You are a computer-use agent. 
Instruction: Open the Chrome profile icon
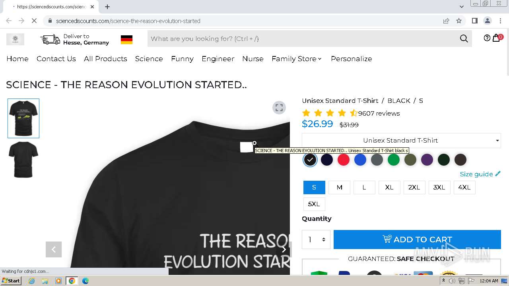click(487, 21)
